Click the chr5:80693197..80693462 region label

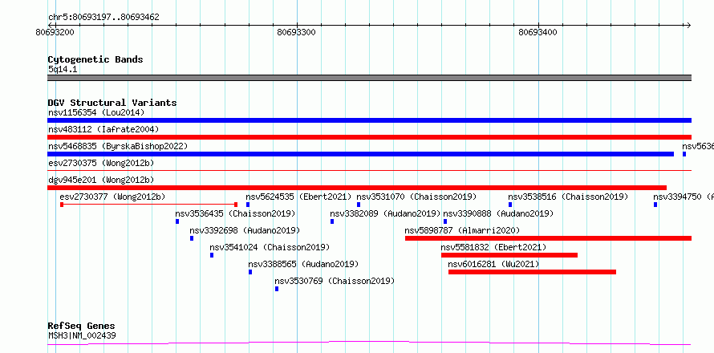(x=103, y=18)
